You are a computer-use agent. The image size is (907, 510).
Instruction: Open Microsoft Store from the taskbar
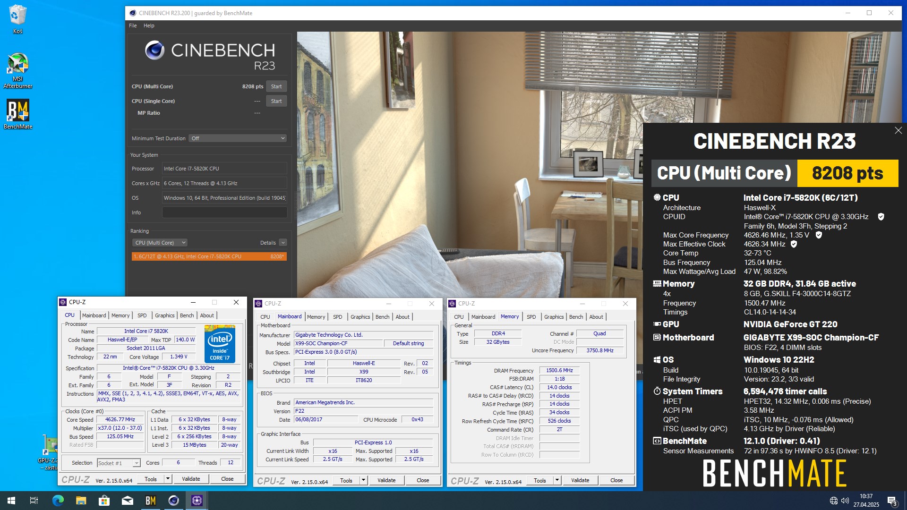[104, 501]
